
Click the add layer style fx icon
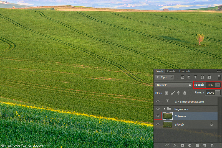(175, 145)
